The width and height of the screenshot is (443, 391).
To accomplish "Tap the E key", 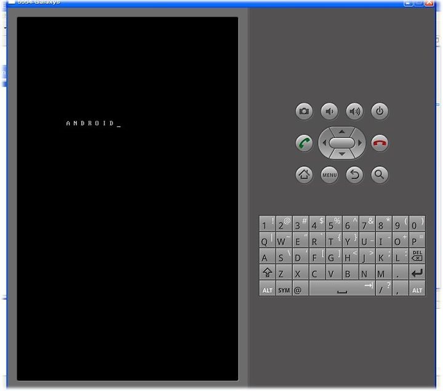I will (300, 239).
